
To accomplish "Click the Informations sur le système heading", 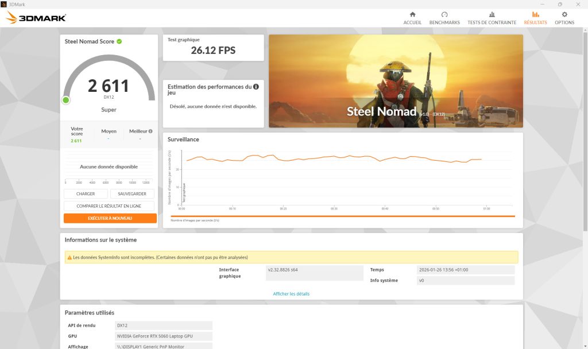I will tap(100, 240).
